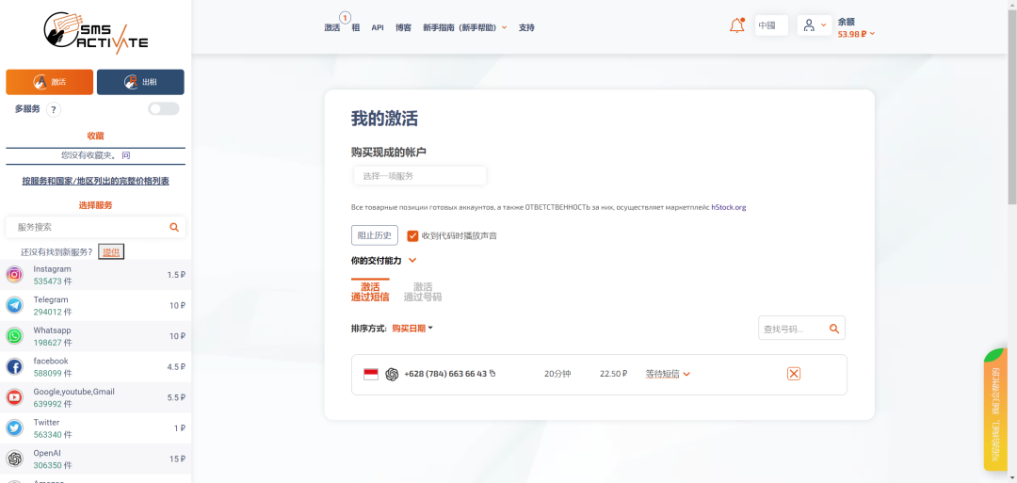Click the 20分钟 time remaining

click(x=557, y=374)
